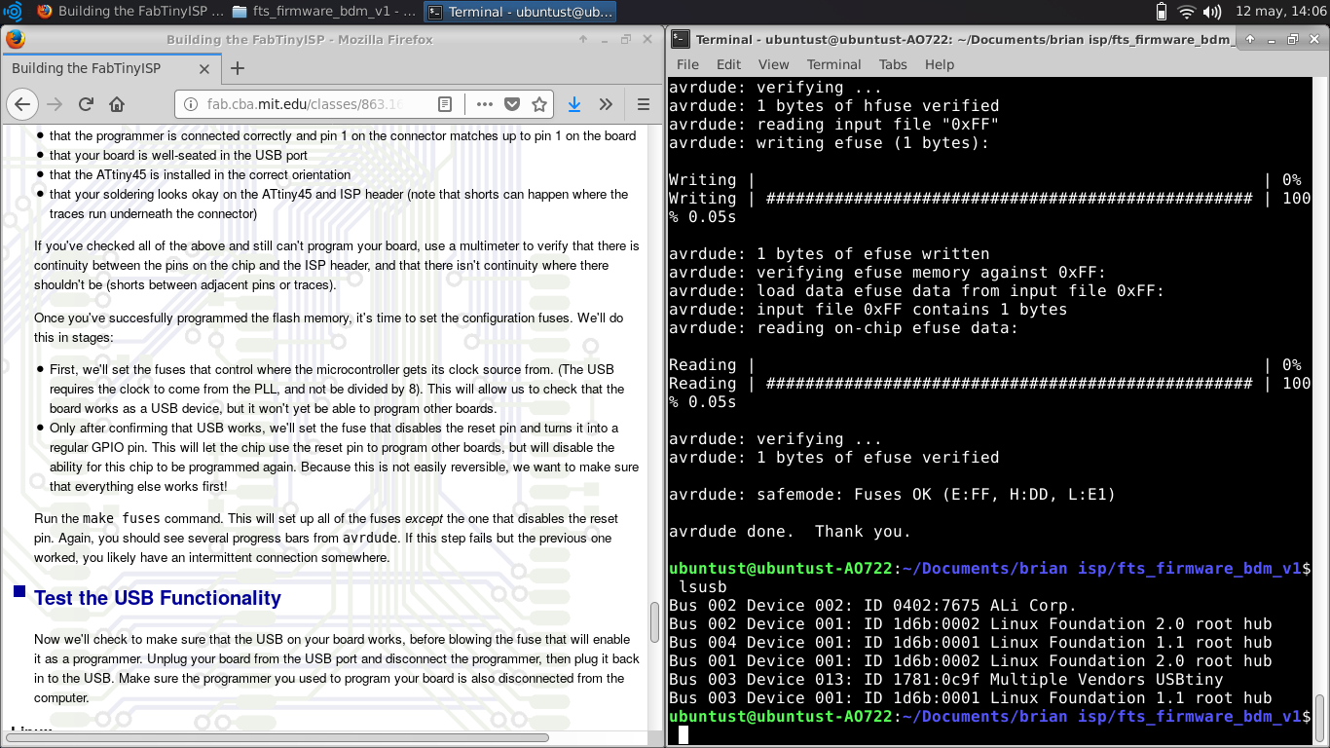Viewport: 1330px width, 748px height.
Task: Open Firefox hamburger menu
Action: coord(643,104)
